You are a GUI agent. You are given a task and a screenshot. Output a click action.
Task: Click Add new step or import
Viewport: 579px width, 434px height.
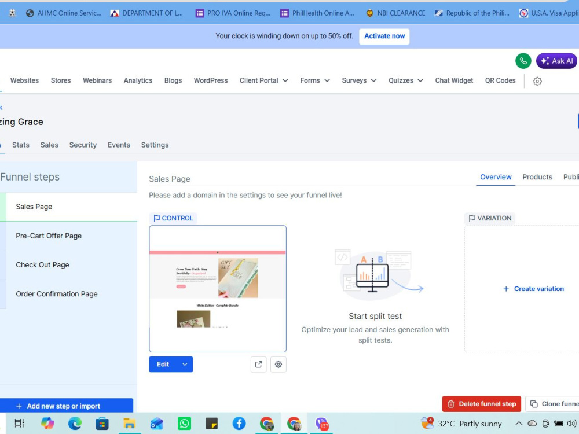[x=67, y=406]
